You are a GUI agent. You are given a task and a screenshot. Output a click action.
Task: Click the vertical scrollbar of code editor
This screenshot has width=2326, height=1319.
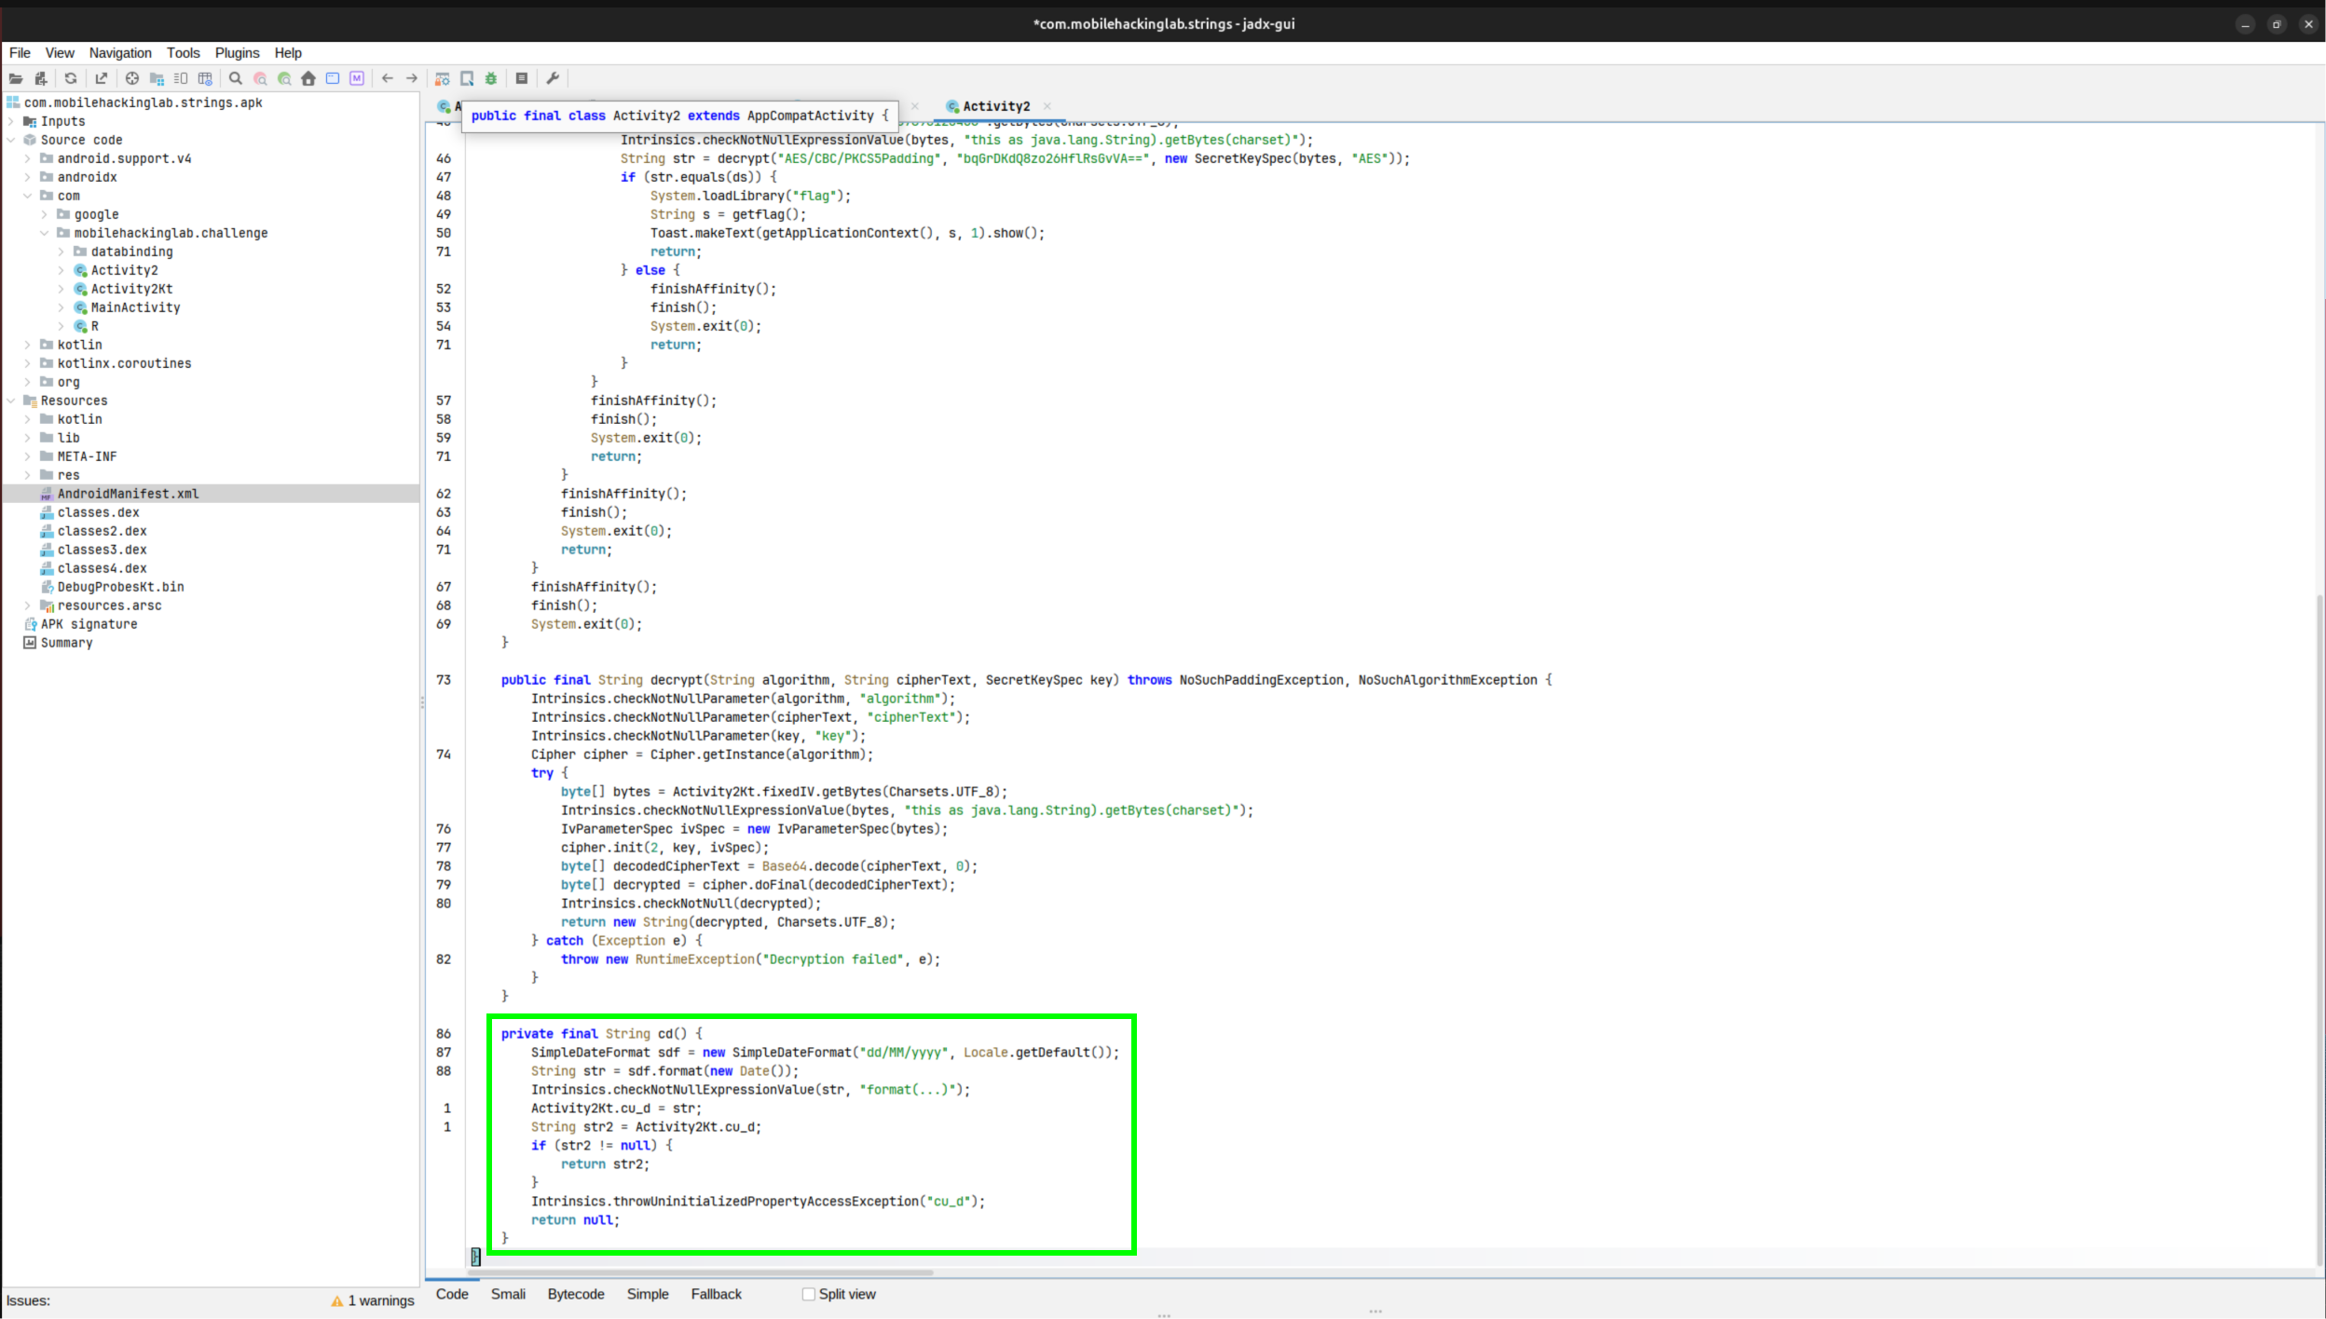[2319, 929]
